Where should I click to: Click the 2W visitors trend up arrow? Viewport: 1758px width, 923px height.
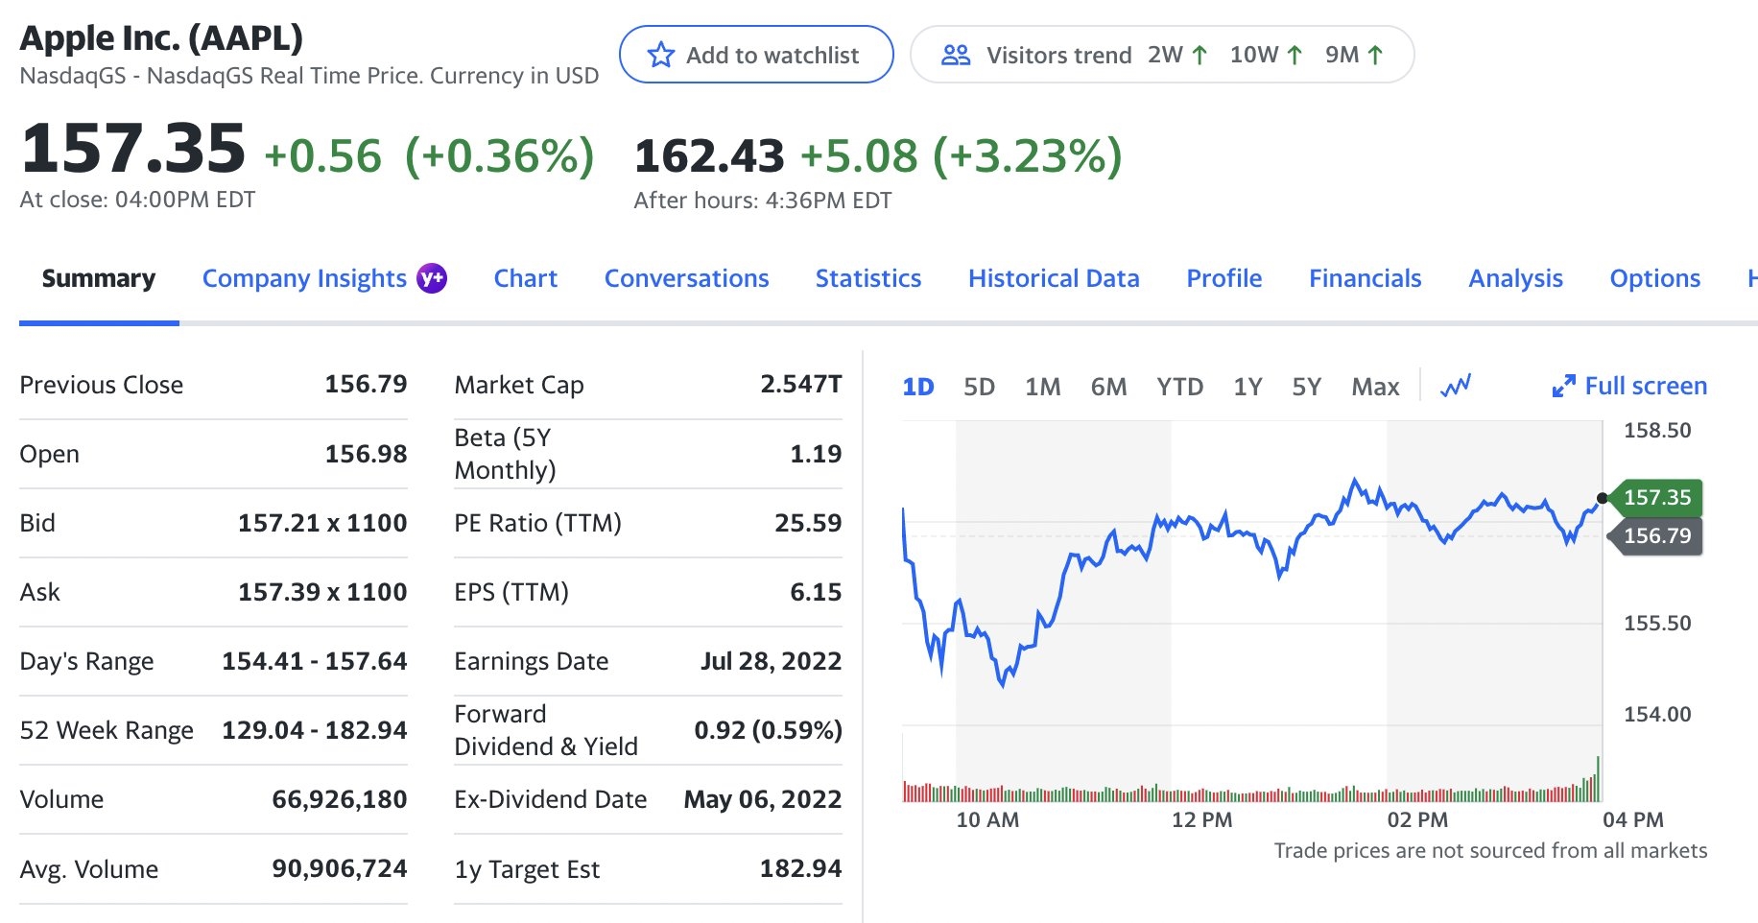[1200, 56]
